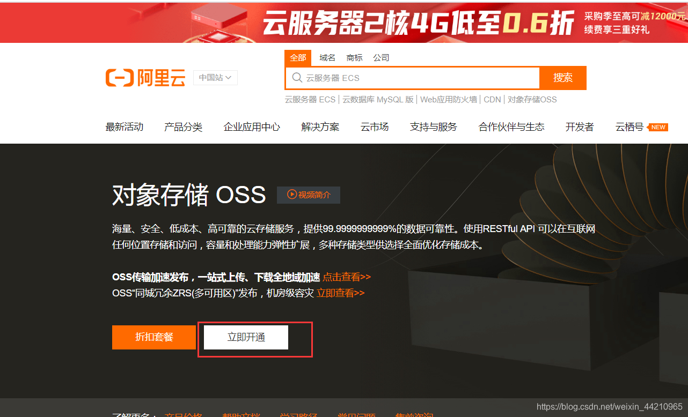Click the search magnifier icon

(x=297, y=78)
